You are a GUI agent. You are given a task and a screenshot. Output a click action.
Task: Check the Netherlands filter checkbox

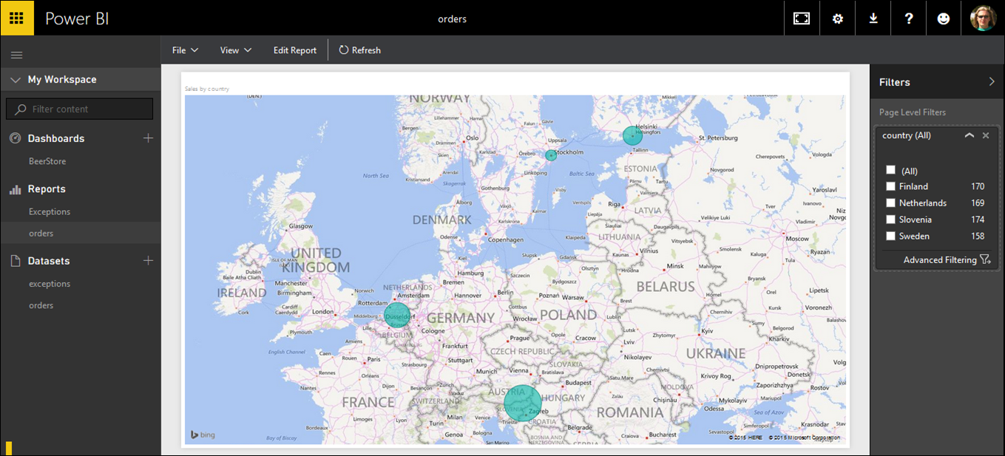pos(890,203)
